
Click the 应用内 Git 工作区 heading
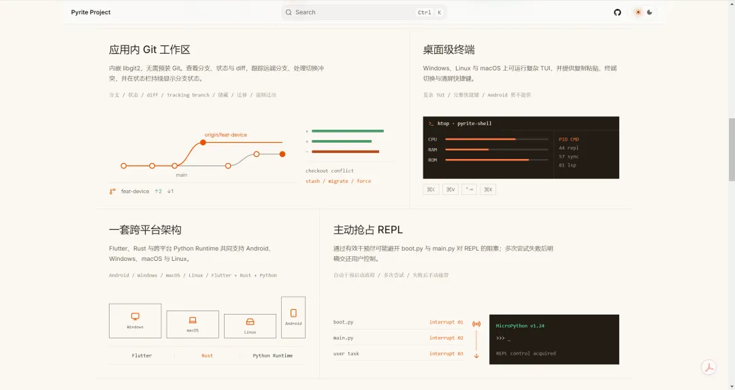pos(150,50)
